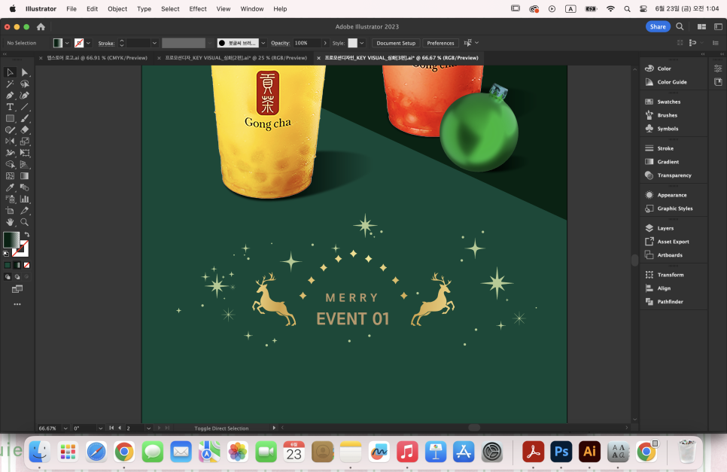Open the Object menu
Image resolution: width=727 pixels, height=472 pixels.
click(117, 9)
